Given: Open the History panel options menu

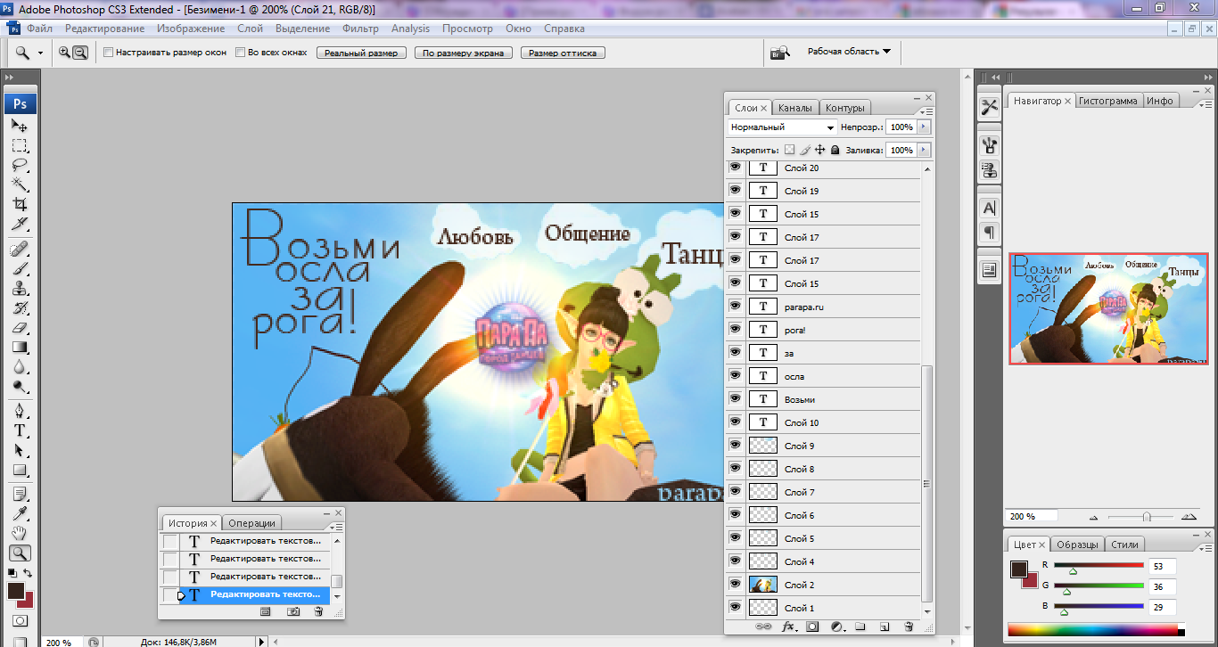Looking at the screenshot, I should (337, 528).
